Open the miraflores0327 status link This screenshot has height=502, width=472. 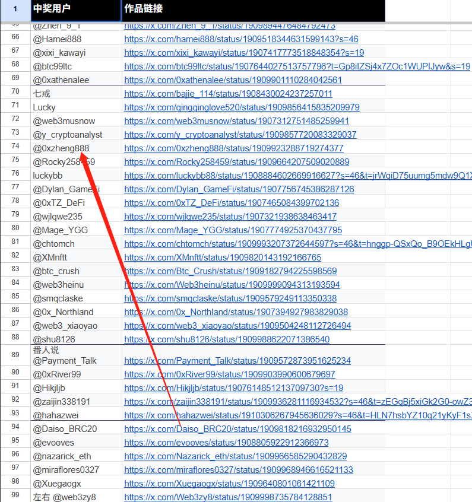239,470
